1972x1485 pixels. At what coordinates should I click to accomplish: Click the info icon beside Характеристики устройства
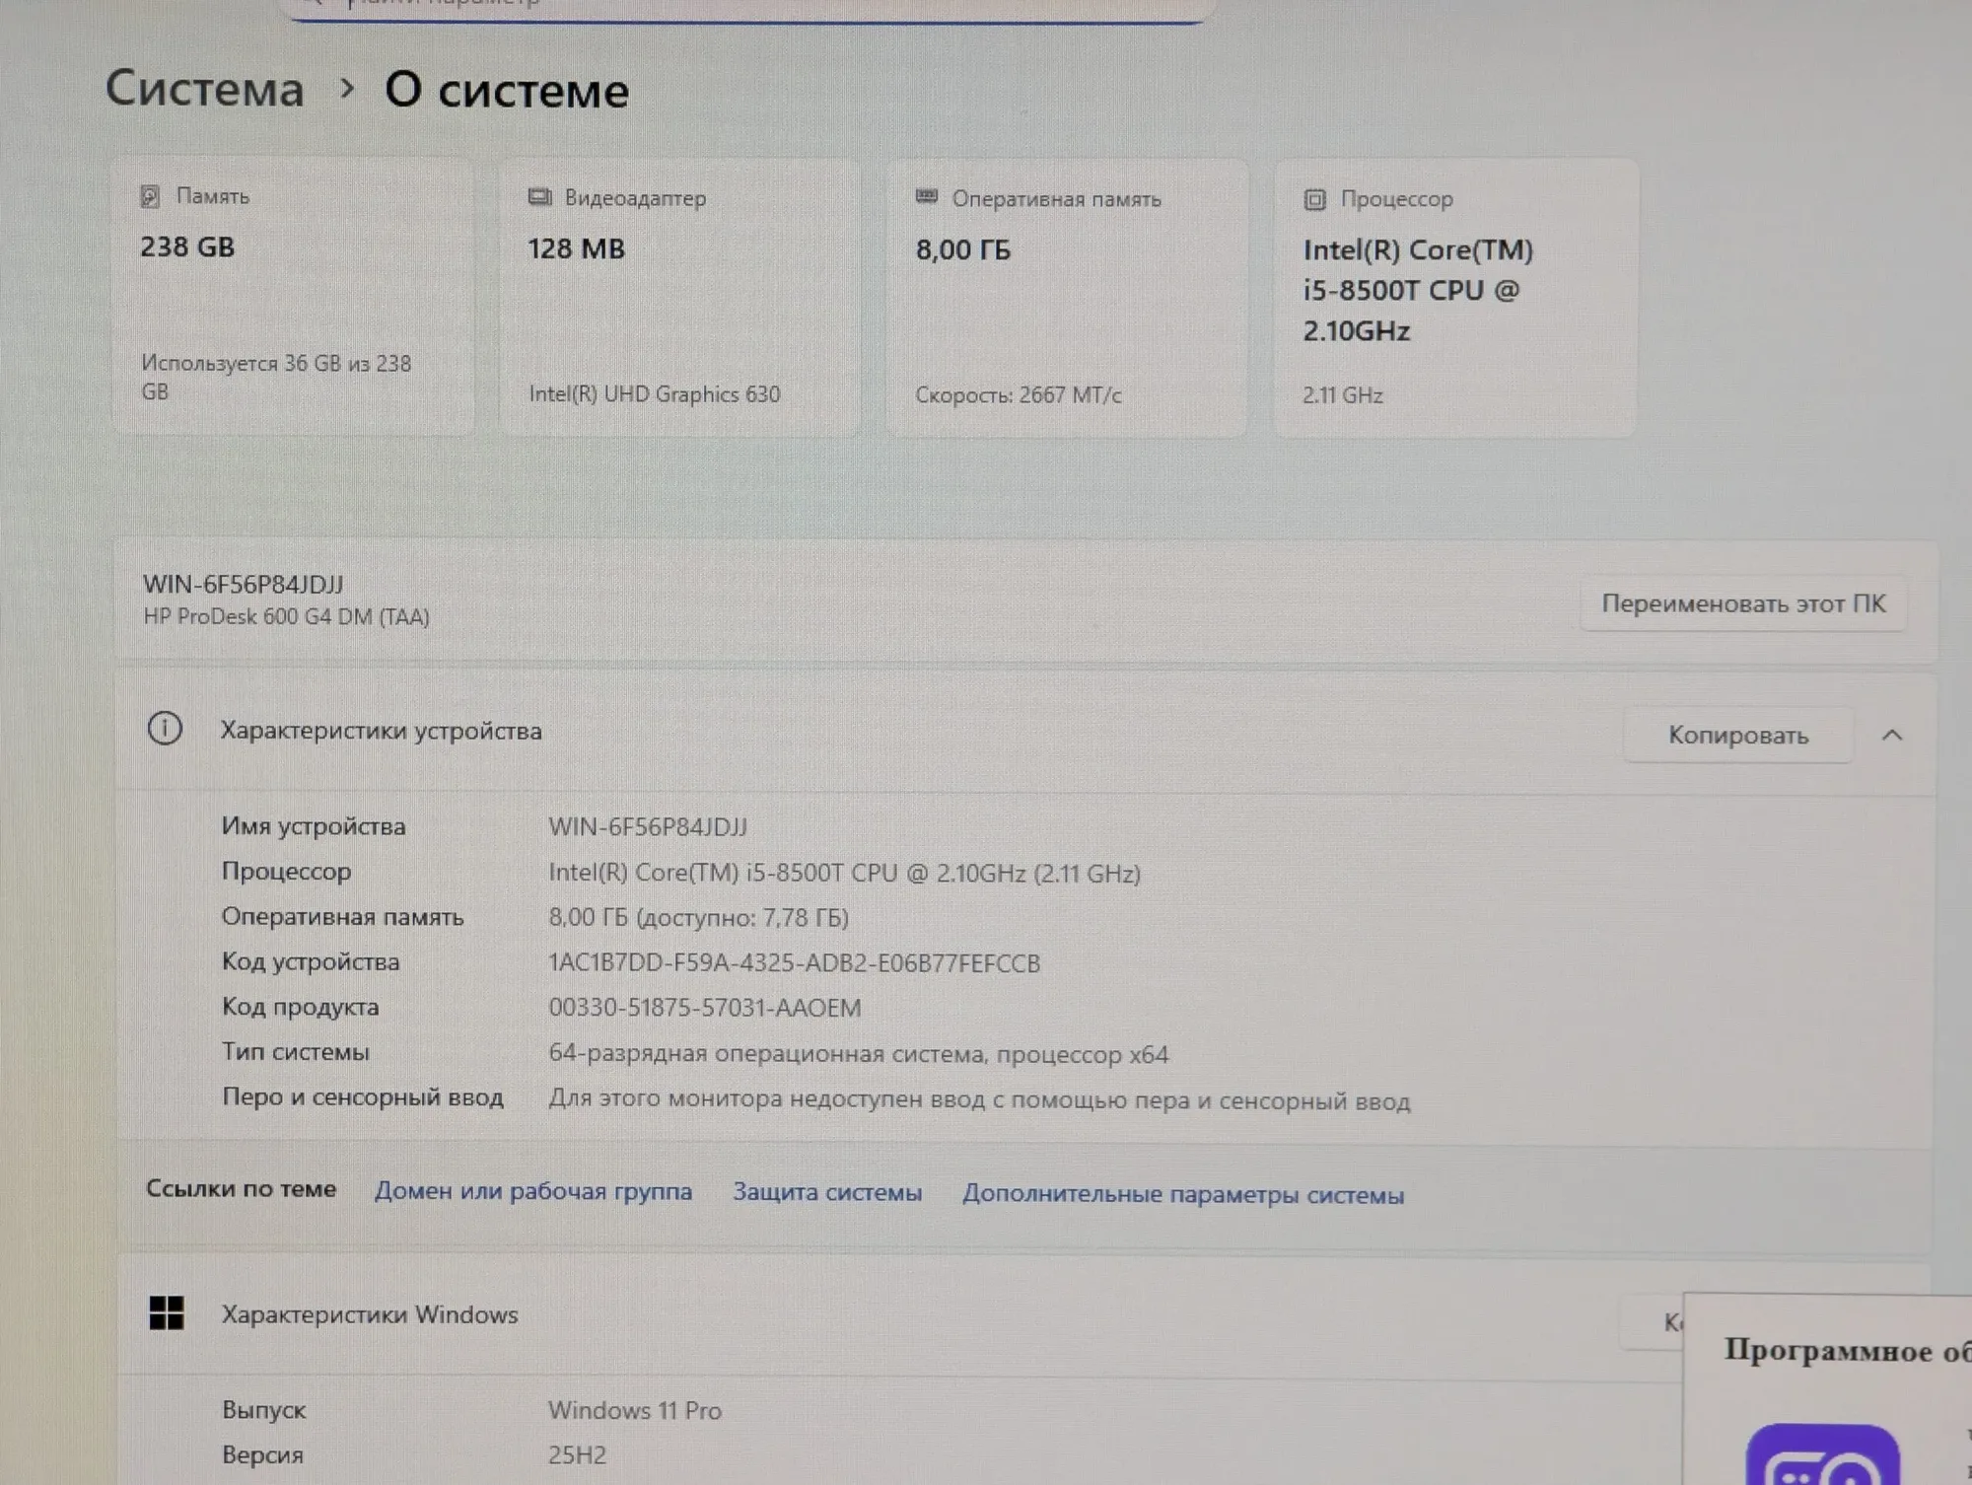click(165, 729)
